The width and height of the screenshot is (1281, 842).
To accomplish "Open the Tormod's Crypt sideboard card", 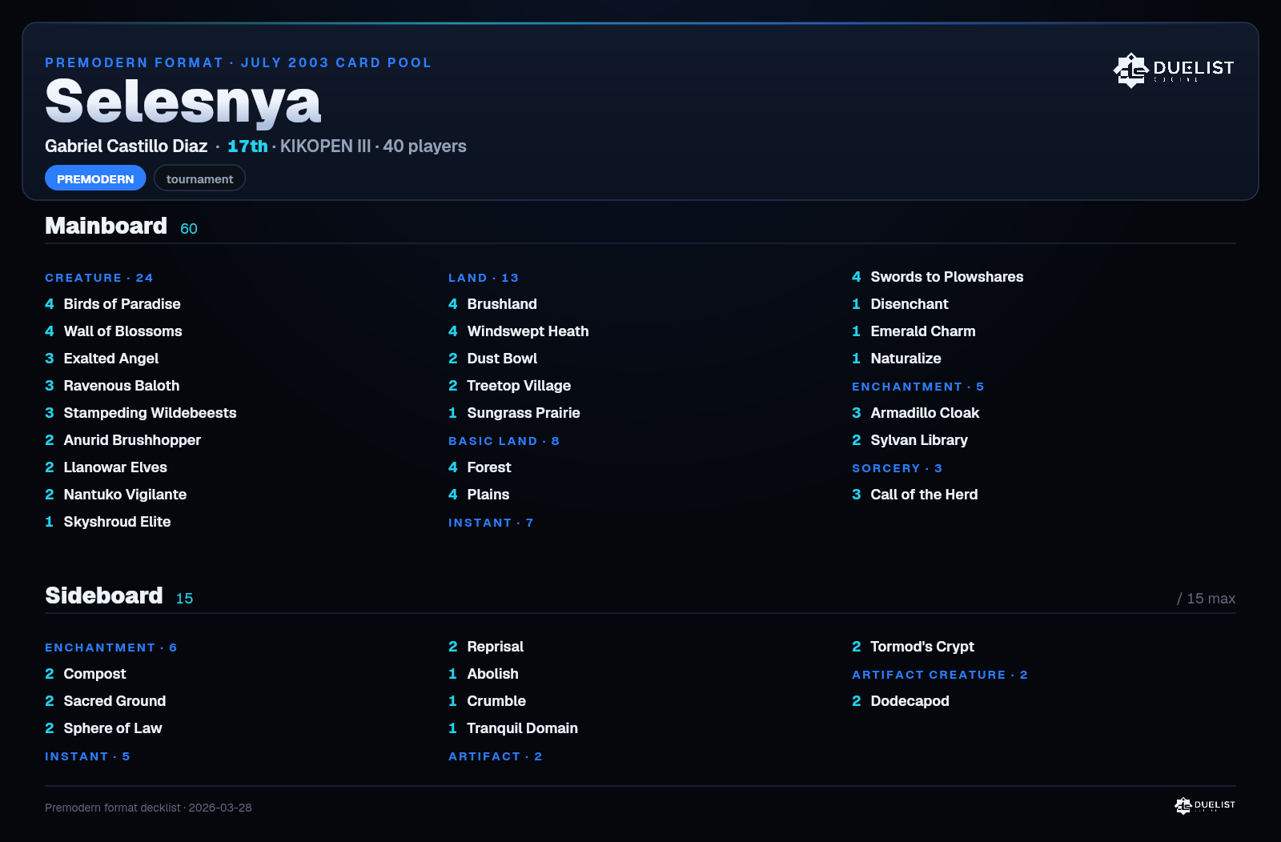I will pos(914,647).
